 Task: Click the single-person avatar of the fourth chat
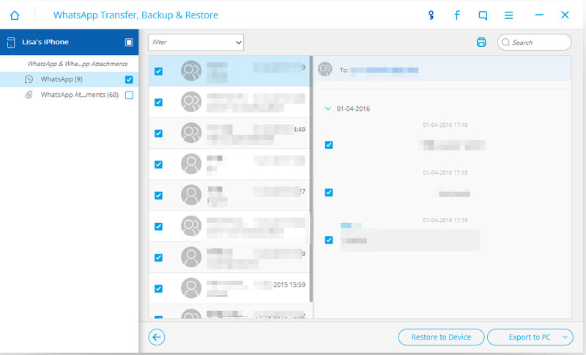coord(191,164)
